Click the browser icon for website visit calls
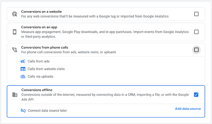The image size is (212, 124). point(23,69)
